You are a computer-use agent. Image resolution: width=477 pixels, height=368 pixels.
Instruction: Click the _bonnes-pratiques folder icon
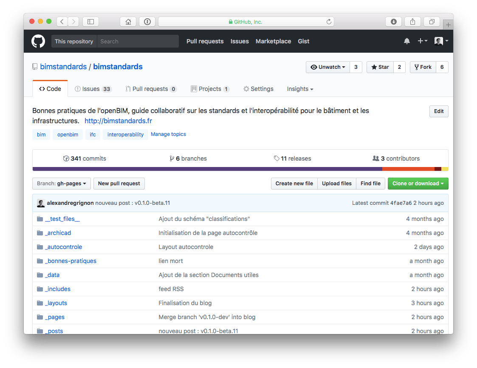(x=40, y=261)
